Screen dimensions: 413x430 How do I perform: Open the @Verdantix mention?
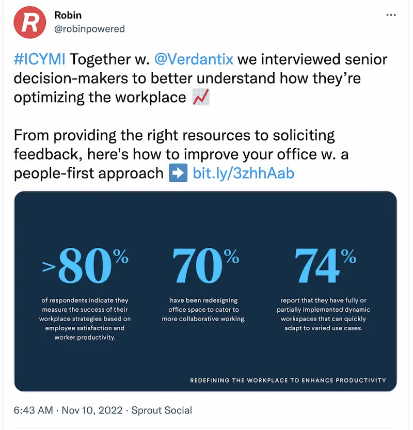pyautogui.click(x=194, y=59)
